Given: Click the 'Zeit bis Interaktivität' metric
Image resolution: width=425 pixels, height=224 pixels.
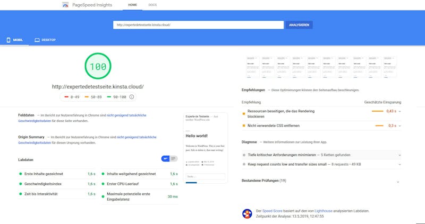Looking at the screenshot, I should 57,194.
